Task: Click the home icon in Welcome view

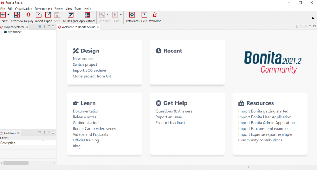Action: point(297,26)
